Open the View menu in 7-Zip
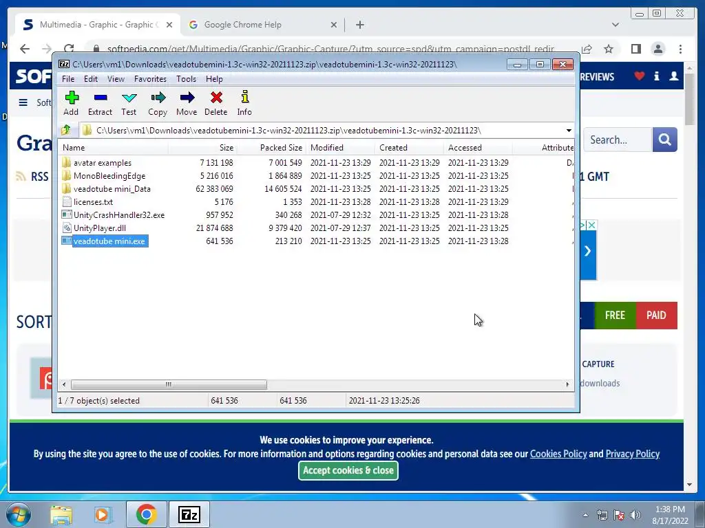This screenshot has height=528, width=705. [x=116, y=79]
